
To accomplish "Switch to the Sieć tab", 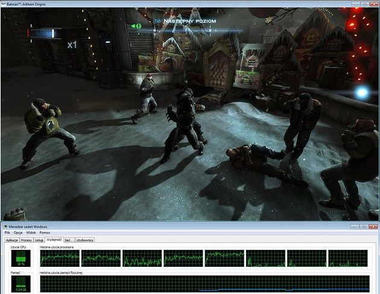I will pos(69,240).
